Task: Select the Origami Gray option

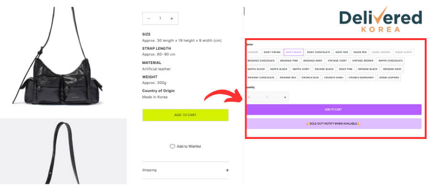Action: (392, 69)
